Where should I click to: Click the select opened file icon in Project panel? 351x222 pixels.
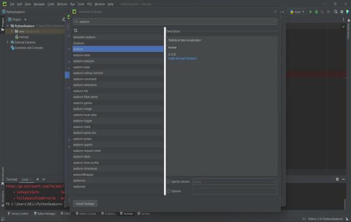[64, 20]
